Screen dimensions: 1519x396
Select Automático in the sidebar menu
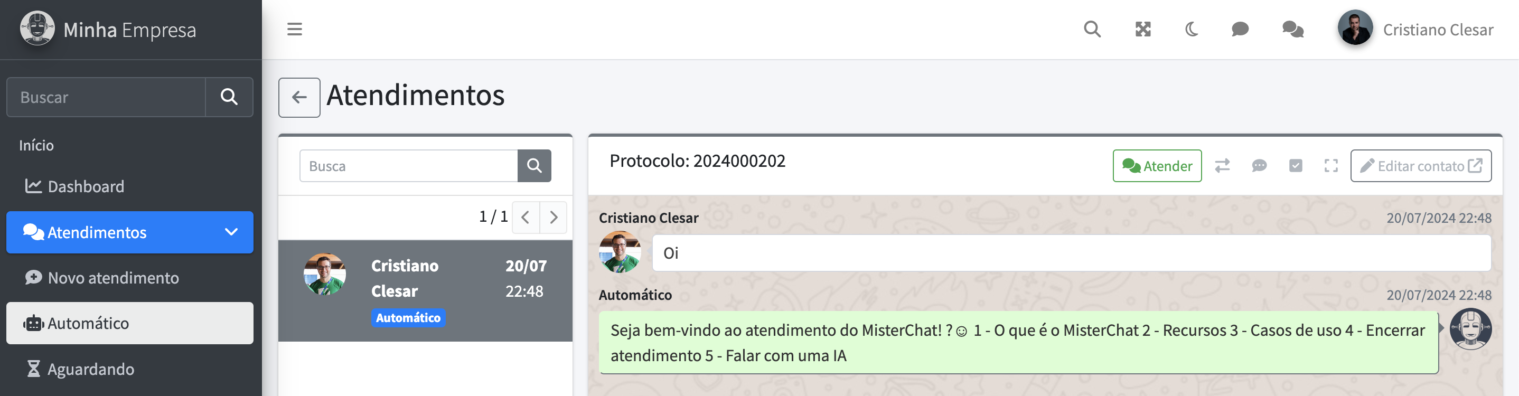point(130,323)
